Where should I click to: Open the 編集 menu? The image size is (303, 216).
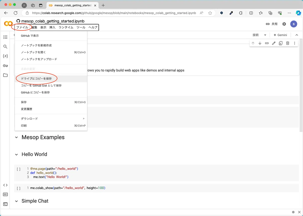tap(34, 27)
